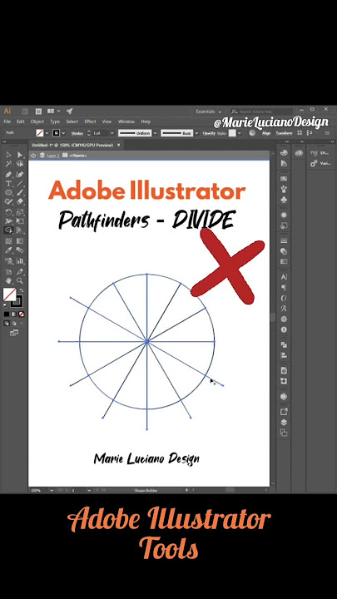The image size is (337, 599).
Task: Click the Search Adobe Help field
Action: (261, 111)
